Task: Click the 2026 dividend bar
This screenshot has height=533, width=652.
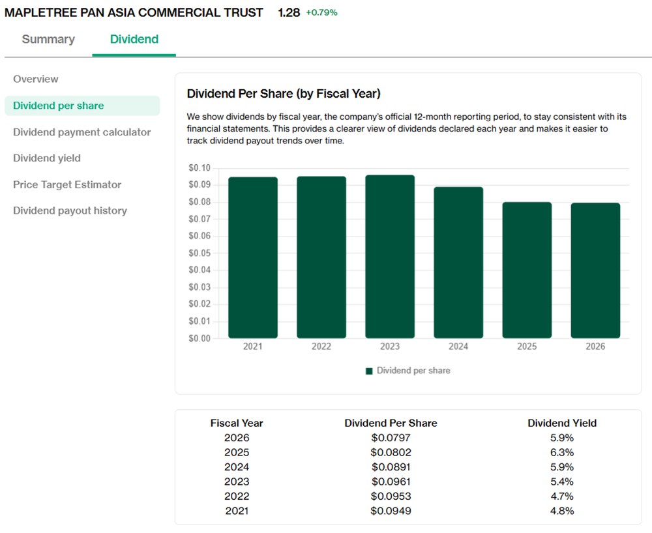Action: click(595, 270)
